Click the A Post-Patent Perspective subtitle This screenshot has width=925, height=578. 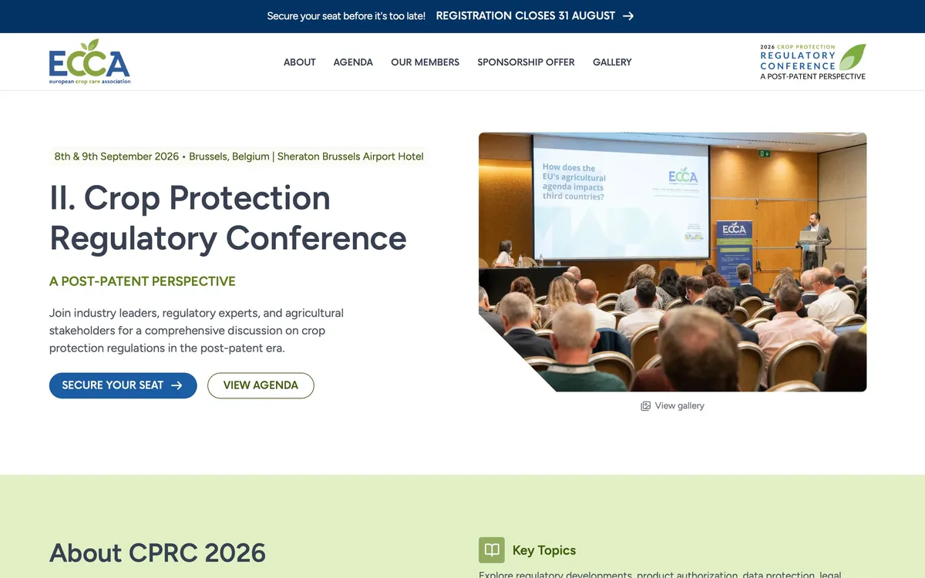143,281
